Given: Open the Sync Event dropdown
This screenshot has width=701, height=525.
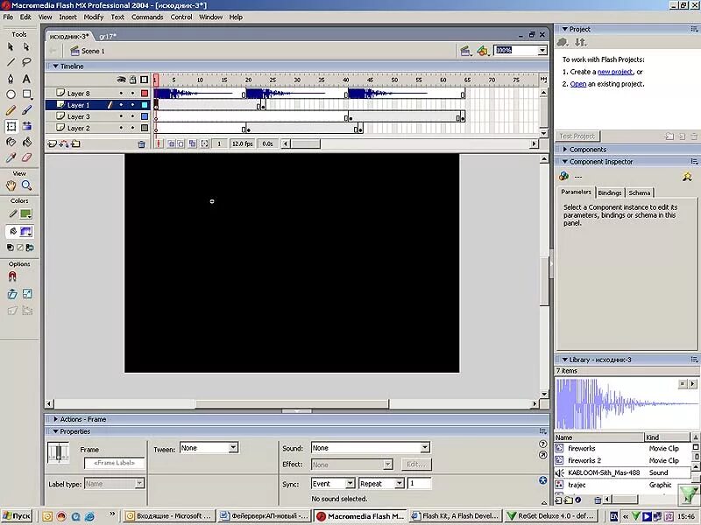Looking at the screenshot, I should point(333,484).
